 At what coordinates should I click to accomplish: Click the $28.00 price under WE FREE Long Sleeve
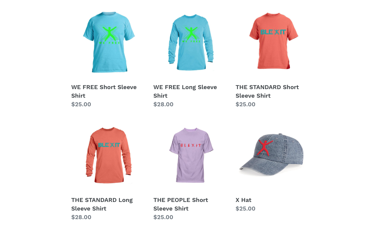tap(163, 104)
